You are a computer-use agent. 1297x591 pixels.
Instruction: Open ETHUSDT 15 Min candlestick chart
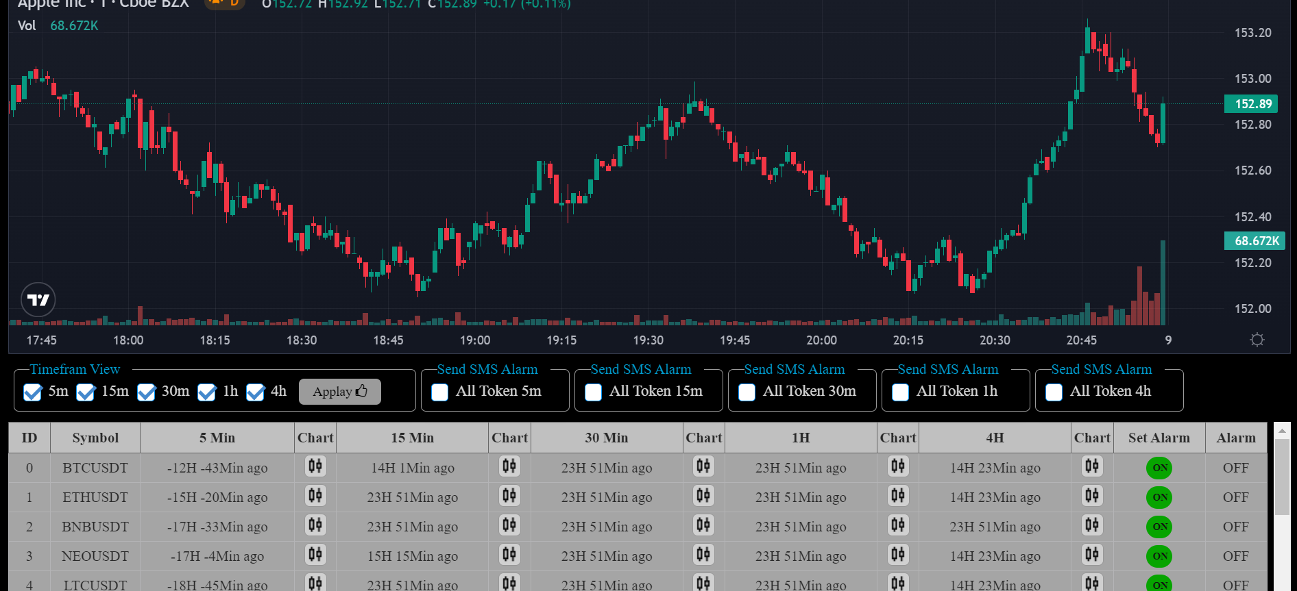pos(509,496)
